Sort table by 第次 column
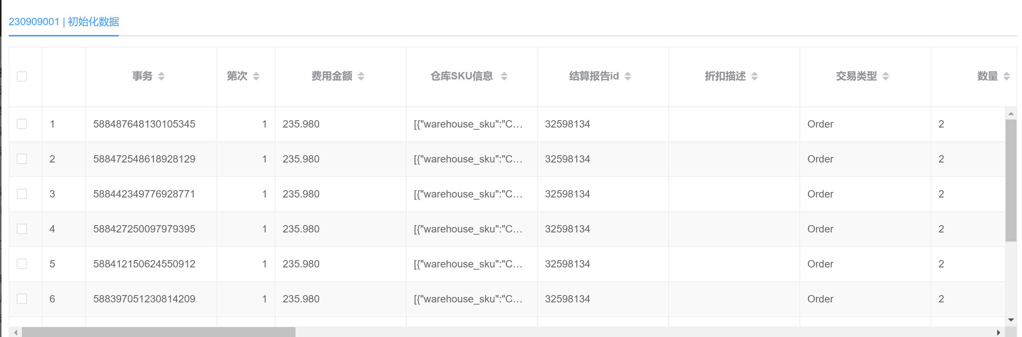 [x=256, y=76]
